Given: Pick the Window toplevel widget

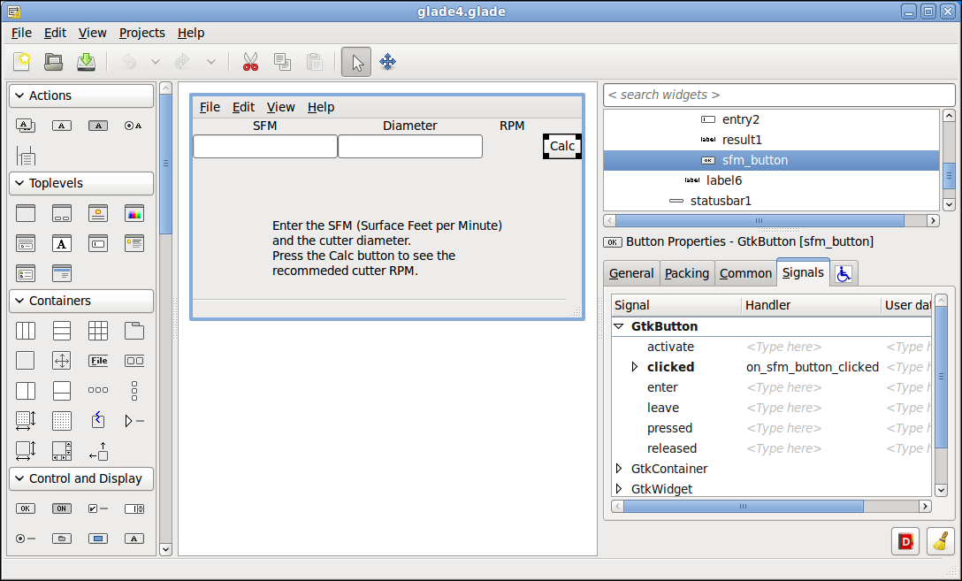Looking at the screenshot, I should (25, 213).
